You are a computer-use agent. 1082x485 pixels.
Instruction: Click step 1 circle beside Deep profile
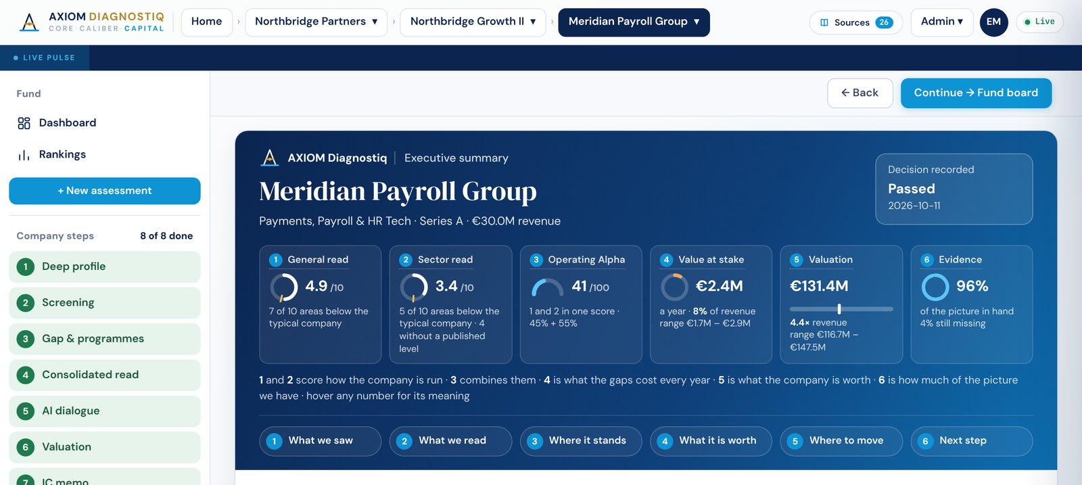click(26, 267)
